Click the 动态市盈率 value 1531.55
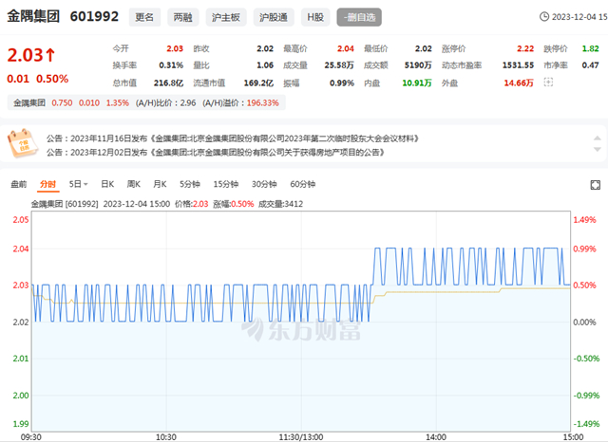The image size is (608, 442). pos(518,65)
